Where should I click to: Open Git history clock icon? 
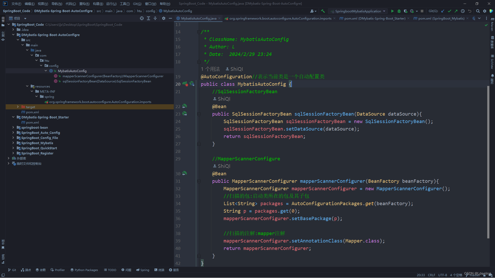point(463,11)
